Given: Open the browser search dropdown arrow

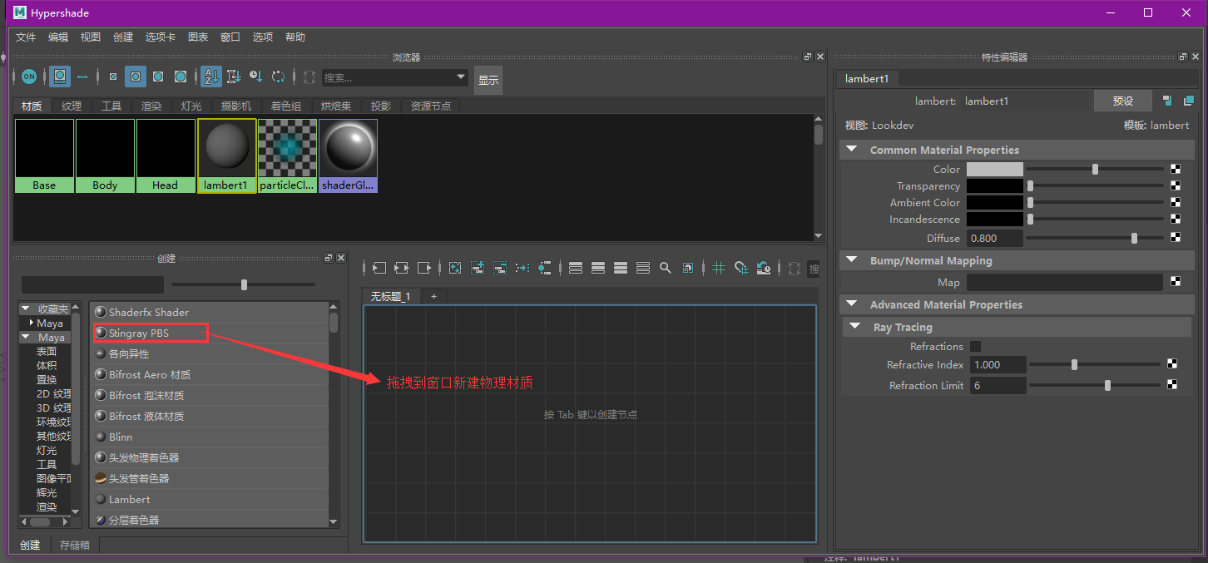Looking at the screenshot, I should click(462, 77).
